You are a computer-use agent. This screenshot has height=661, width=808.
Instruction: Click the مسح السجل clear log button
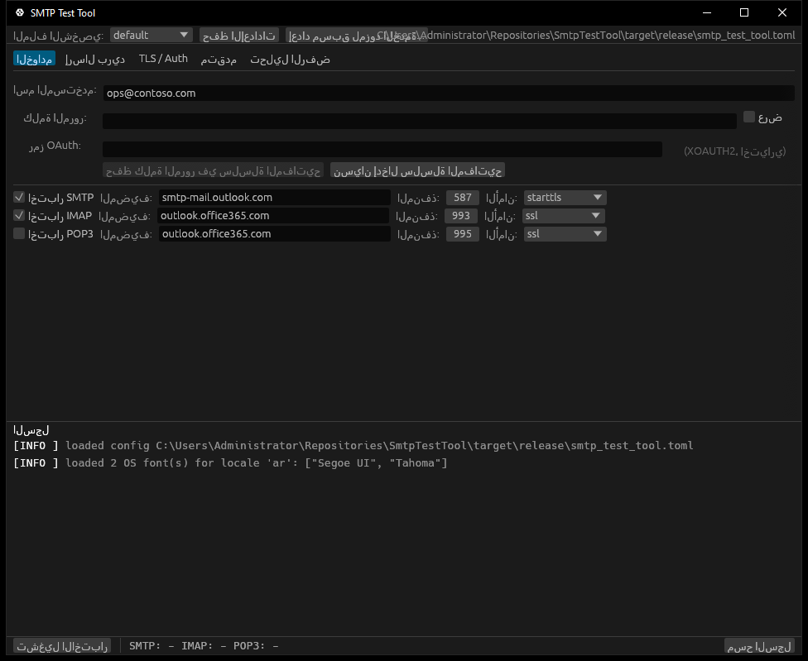pyautogui.click(x=759, y=646)
